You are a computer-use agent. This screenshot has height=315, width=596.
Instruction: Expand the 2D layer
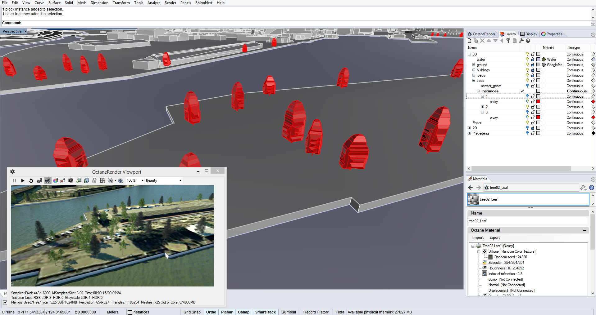coord(470,128)
